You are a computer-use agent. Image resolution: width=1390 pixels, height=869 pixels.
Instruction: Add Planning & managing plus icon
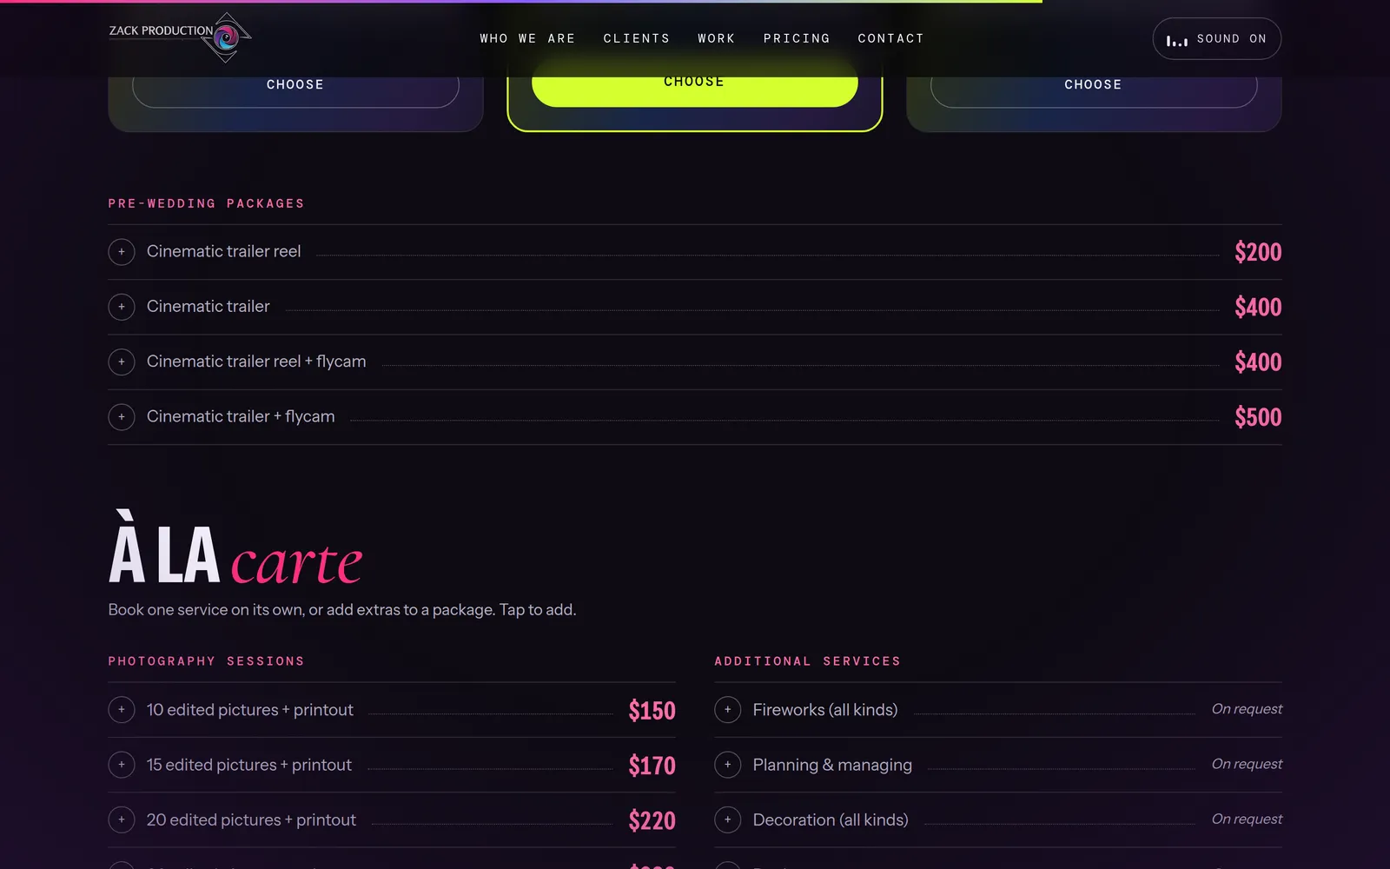click(728, 765)
